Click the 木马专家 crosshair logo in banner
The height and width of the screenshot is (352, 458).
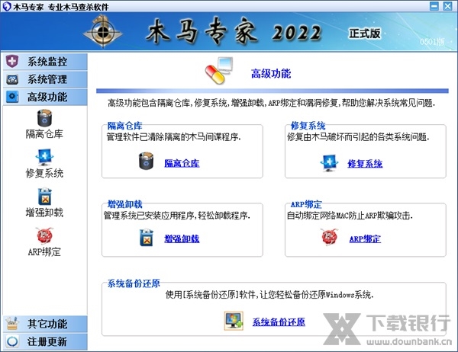[103, 31]
